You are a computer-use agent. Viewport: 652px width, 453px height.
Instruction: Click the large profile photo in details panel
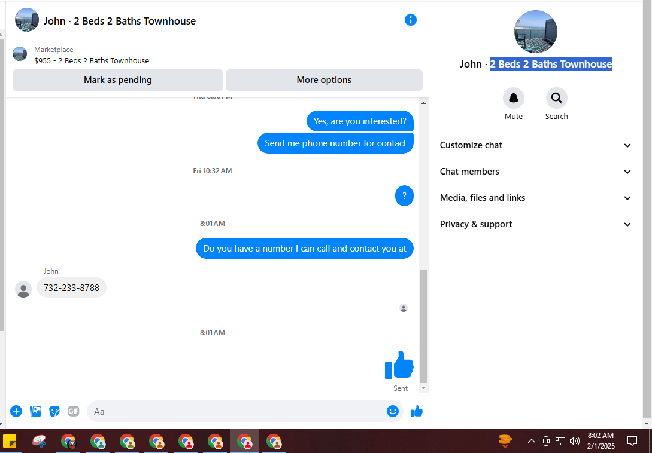(536, 32)
